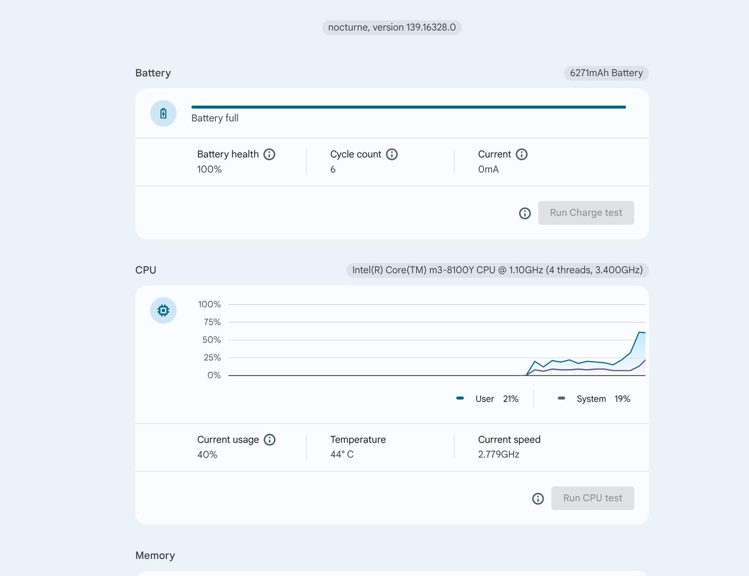The image size is (749, 576).
Task: Click the 6271mAh Battery label
Action: (x=606, y=73)
